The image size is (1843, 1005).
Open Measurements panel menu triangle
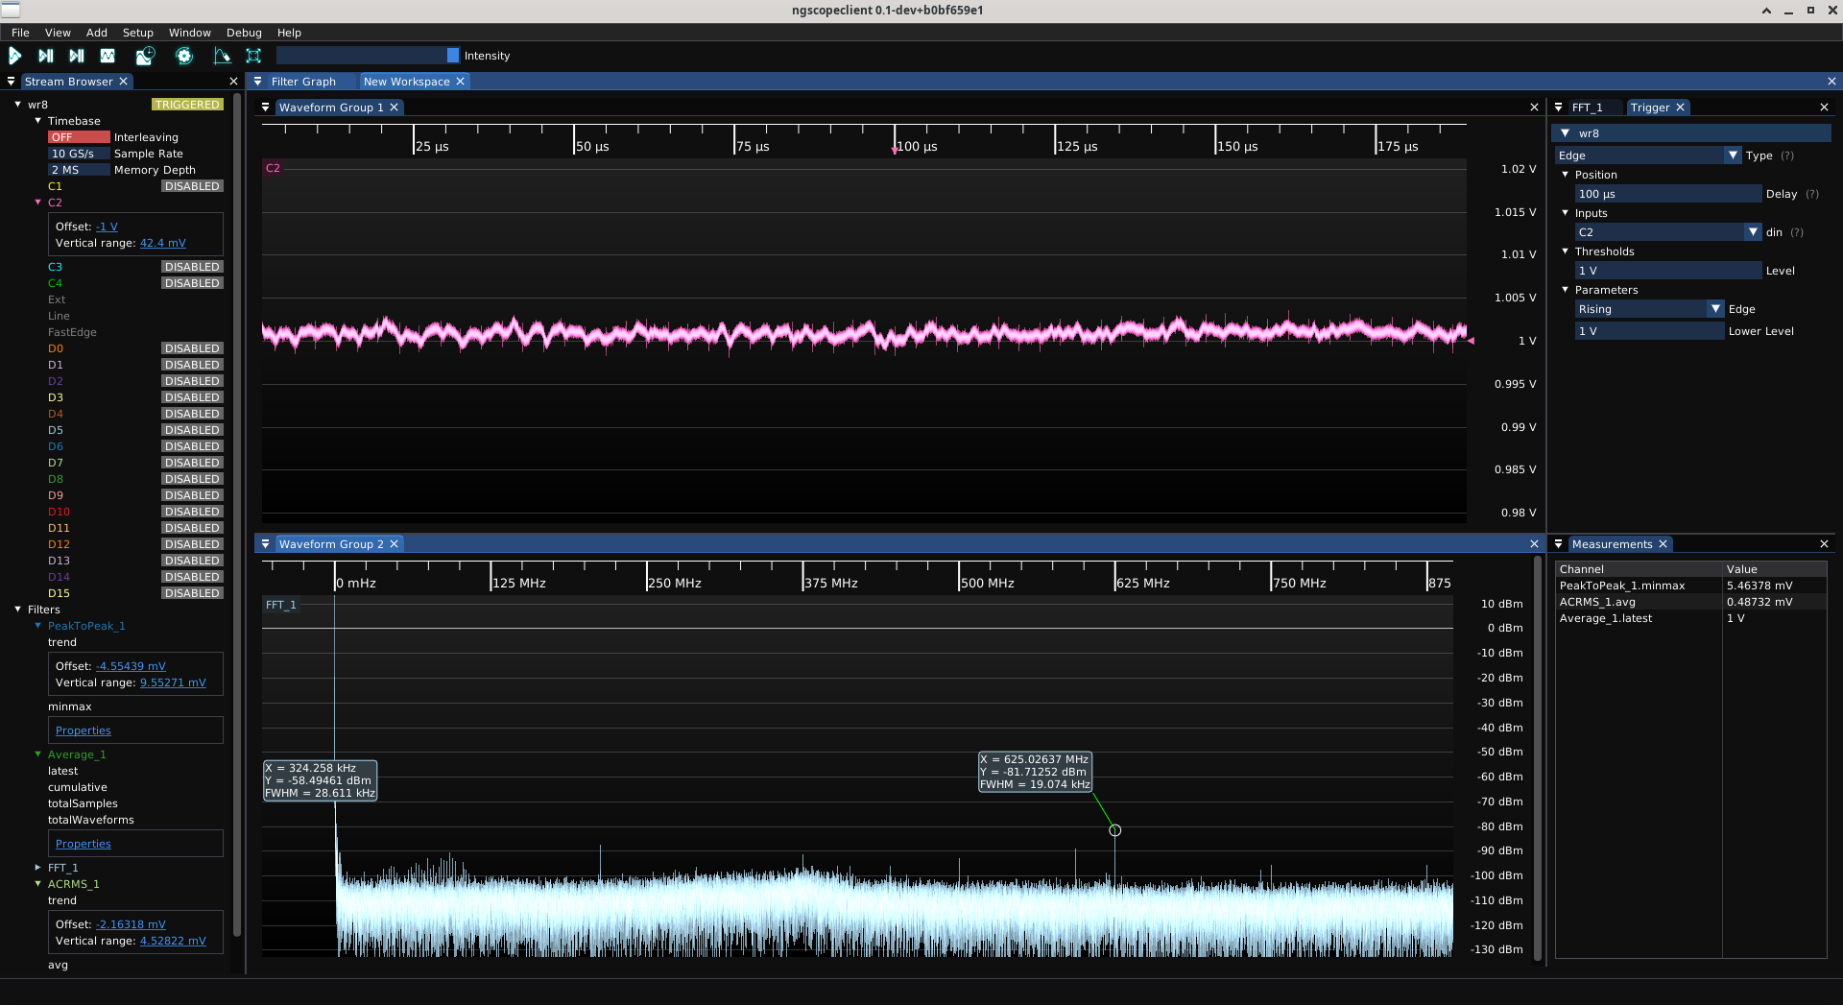click(x=1559, y=544)
